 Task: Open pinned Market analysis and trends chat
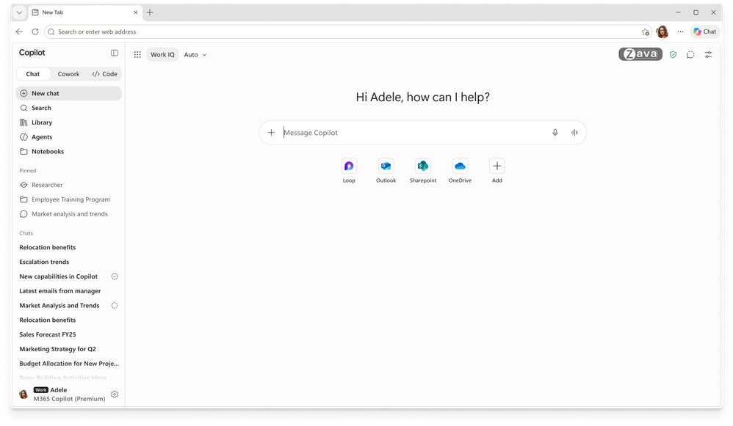(x=69, y=213)
